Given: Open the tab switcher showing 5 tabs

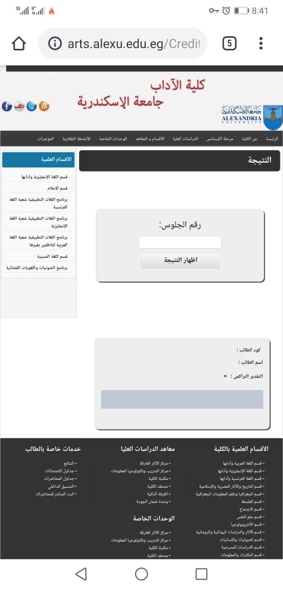Looking at the screenshot, I should [x=230, y=44].
